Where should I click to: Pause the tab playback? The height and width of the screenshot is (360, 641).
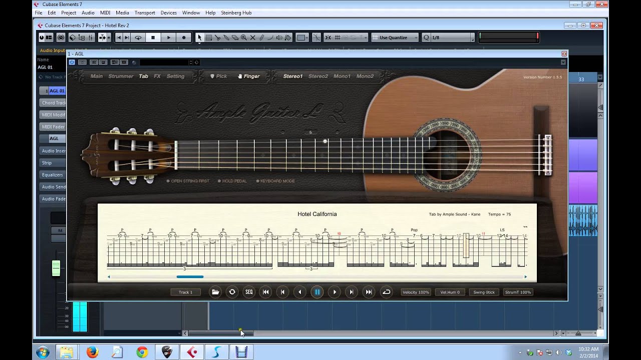coord(317,292)
